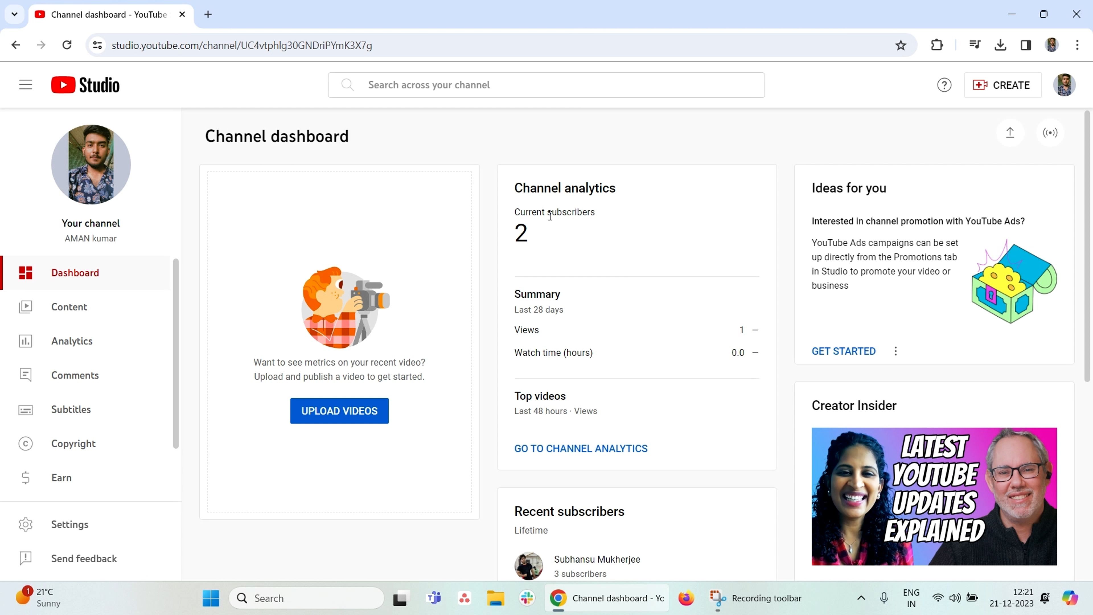Screen dimensions: 1093x615
Task: Open the Ideas card three-dot menu
Action: [896, 351]
